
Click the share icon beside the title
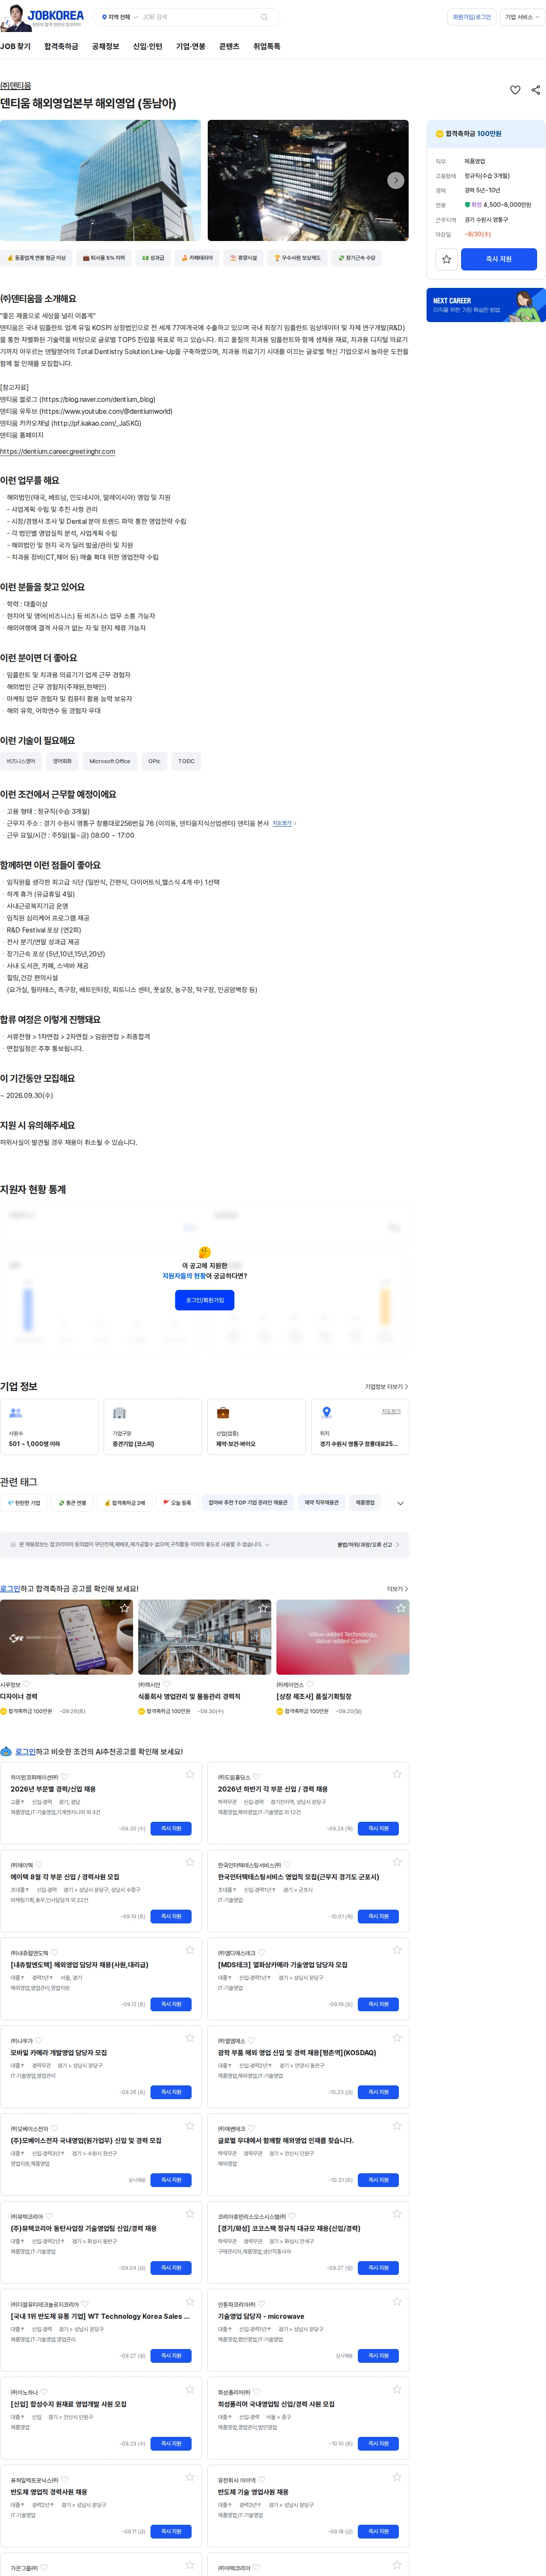tap(536, 90)
